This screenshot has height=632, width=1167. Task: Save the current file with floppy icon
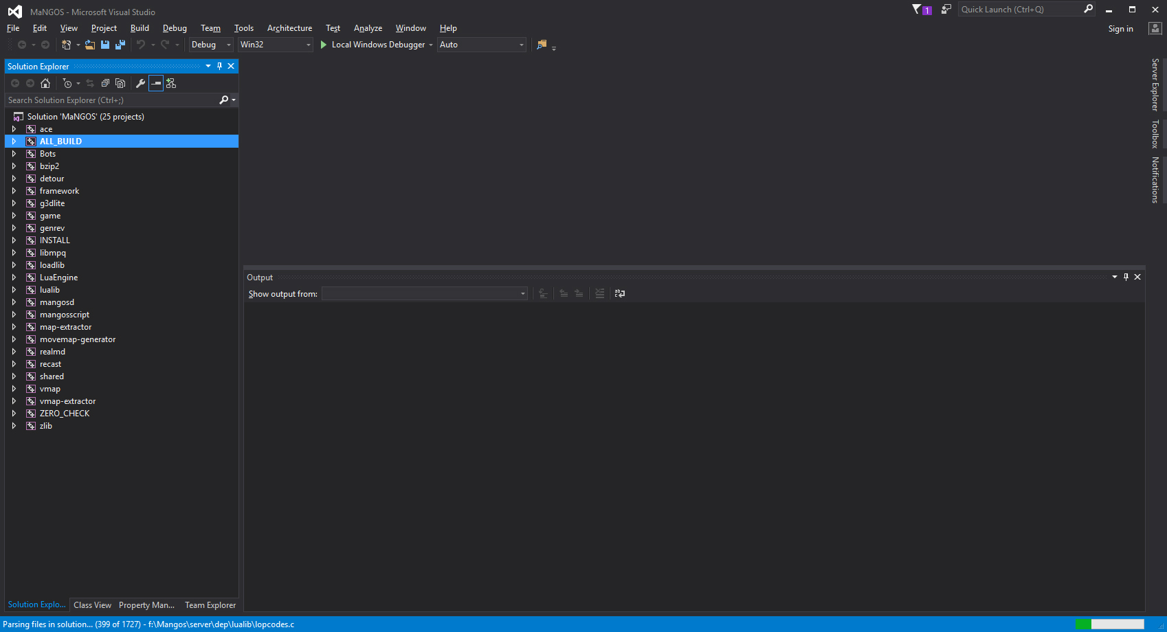(x=105, y=45)
